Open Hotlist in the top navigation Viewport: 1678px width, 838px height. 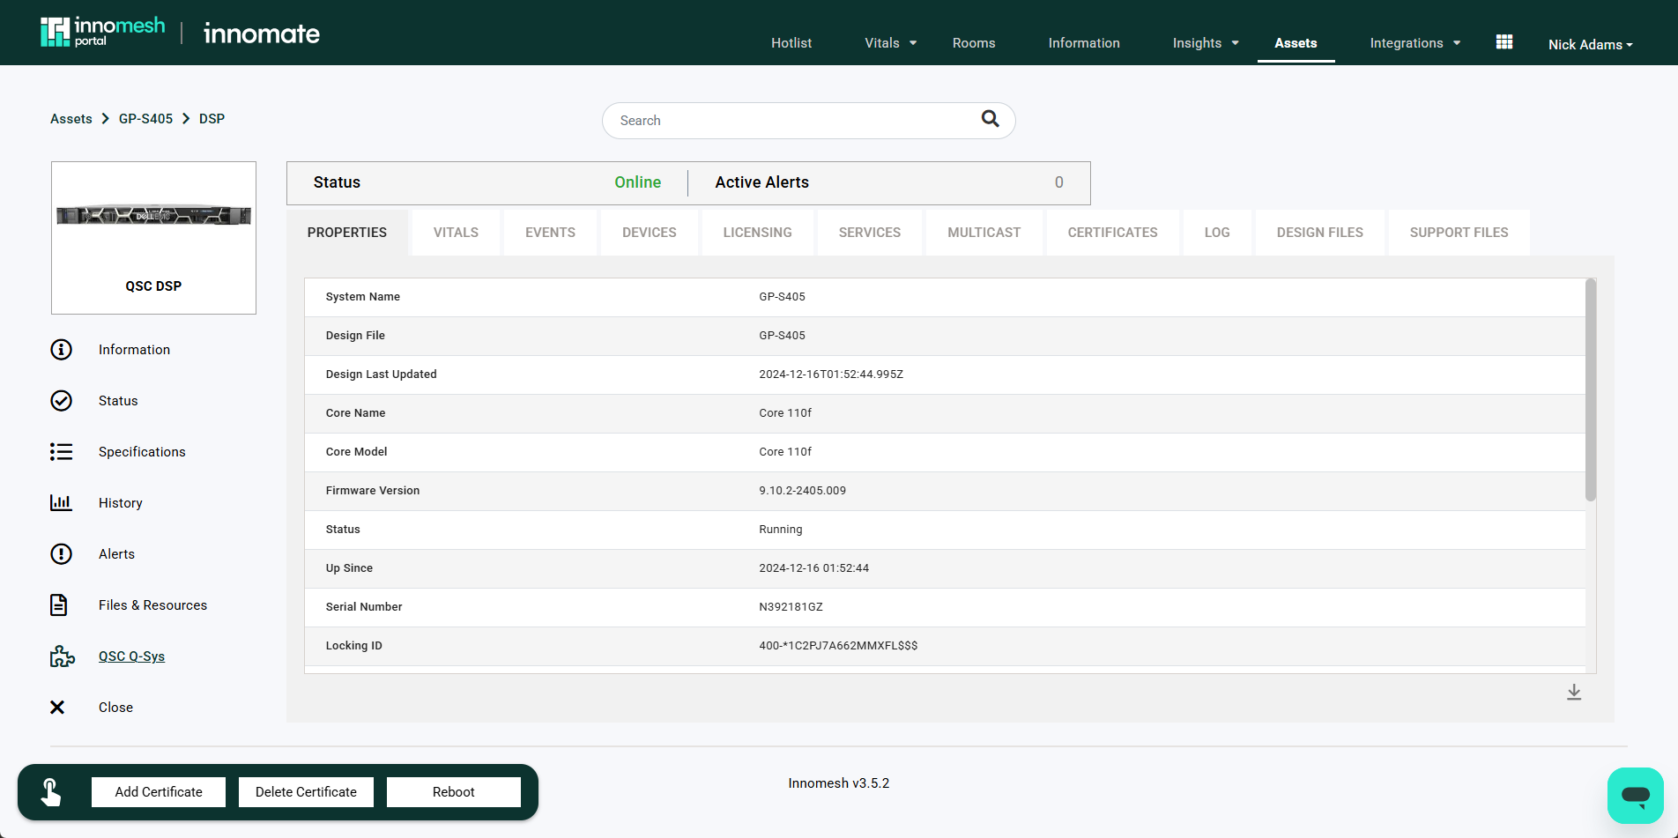click(x=791, y=43)
